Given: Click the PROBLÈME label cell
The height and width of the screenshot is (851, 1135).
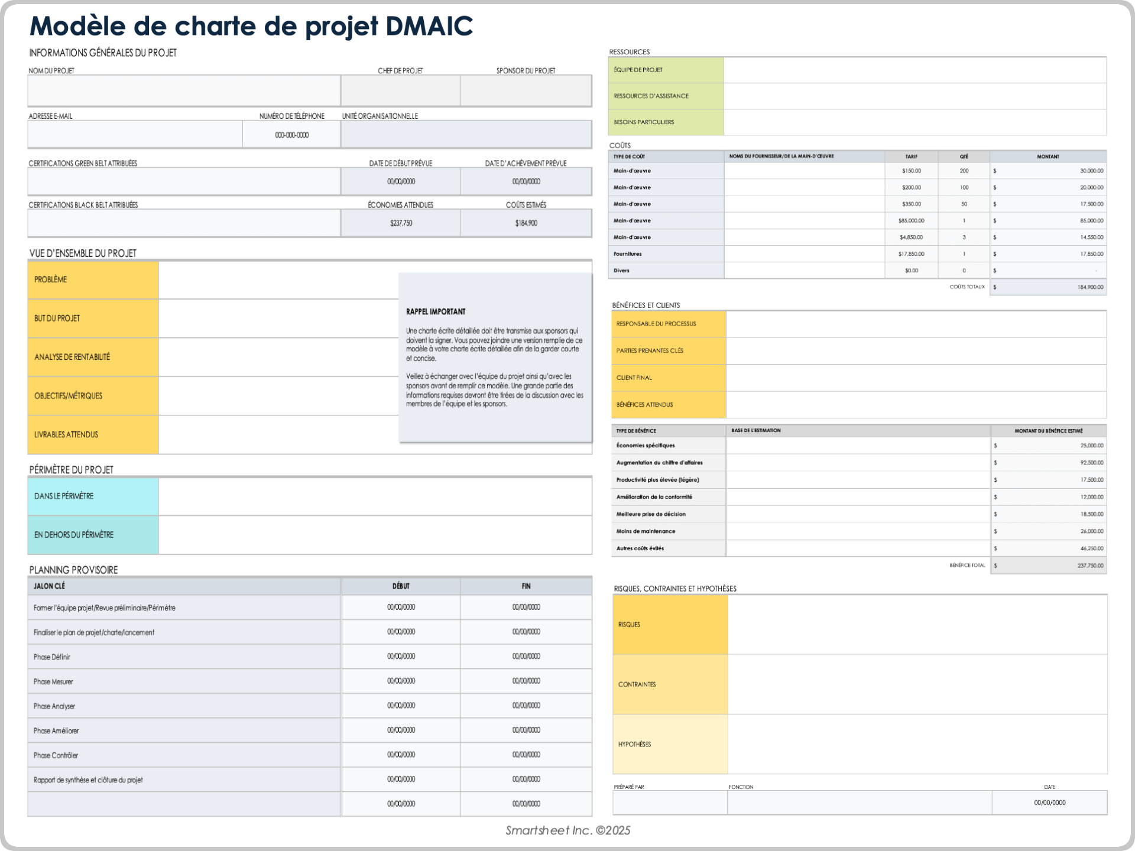Looking at the screenshot, I should point(93,280).
